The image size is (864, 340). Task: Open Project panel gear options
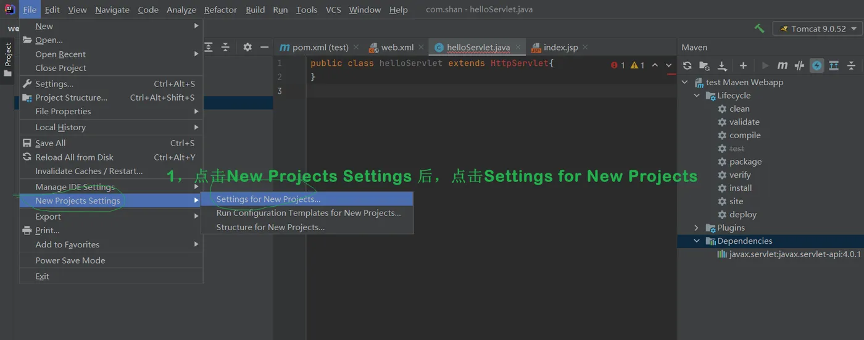pos(247,47)
